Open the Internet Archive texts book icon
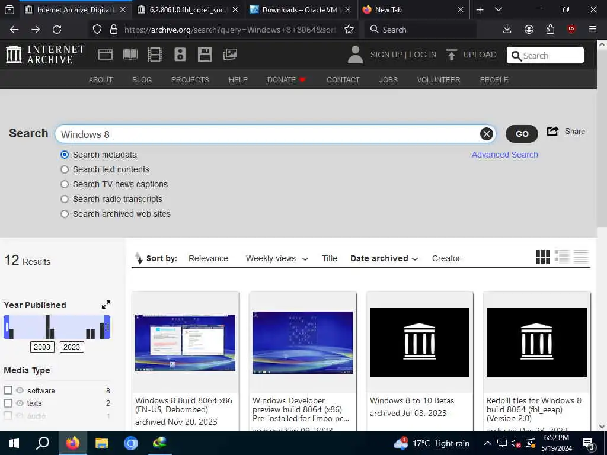The image size is (607, 455). click(130, 55)
